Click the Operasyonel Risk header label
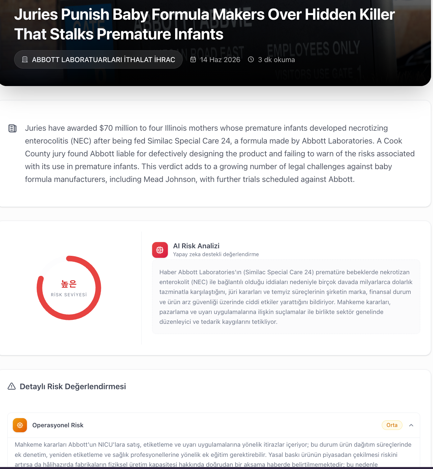433x469 pixels. pyautogui.click(x=58, y=425)
